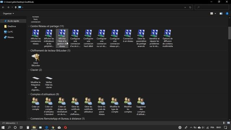Open Modifier la fréquence de clignotement item
The image size is (231, 130).
(x=36, y=83)
